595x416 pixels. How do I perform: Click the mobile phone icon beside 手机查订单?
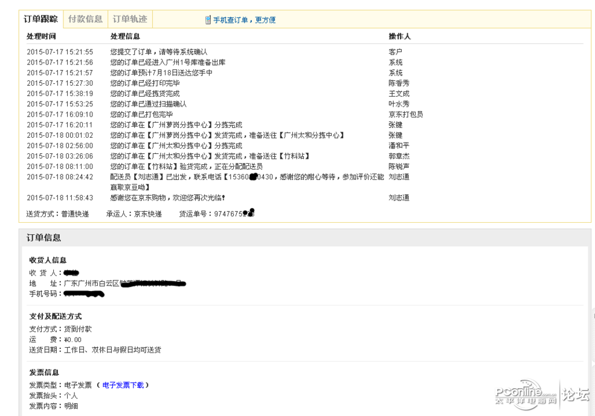pos(208,20)
